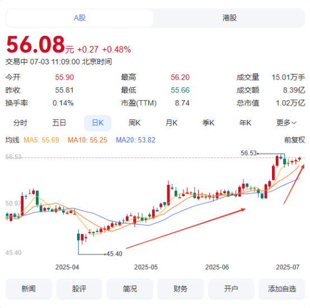The image size is (310, 308).
Task: Select the 分时 chart view
Action: click(x=20, y=123)
